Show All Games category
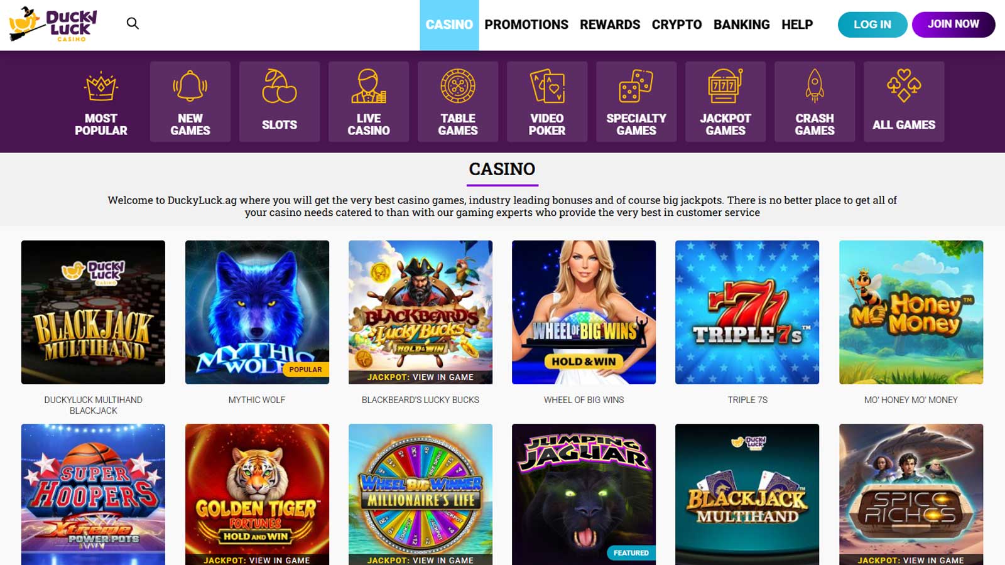Screen dimensions: 1005x565 click(904, 102)
